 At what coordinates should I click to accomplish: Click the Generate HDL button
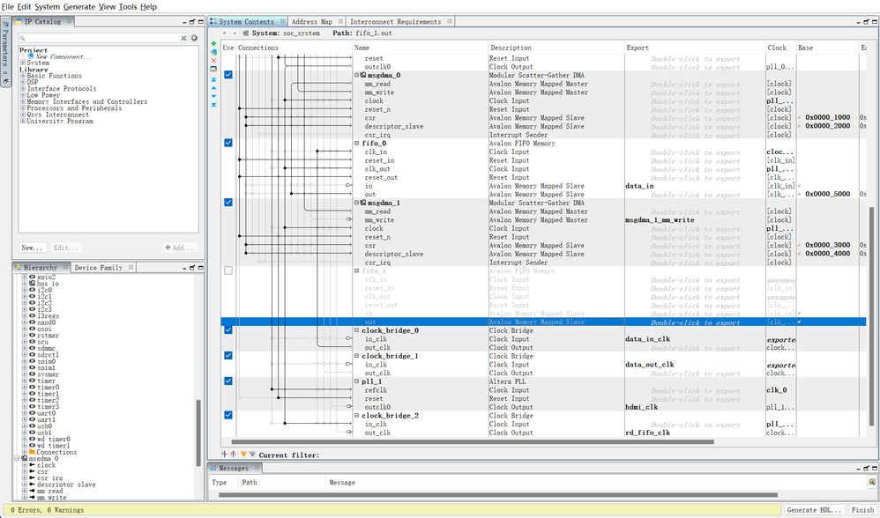[813, 510]
